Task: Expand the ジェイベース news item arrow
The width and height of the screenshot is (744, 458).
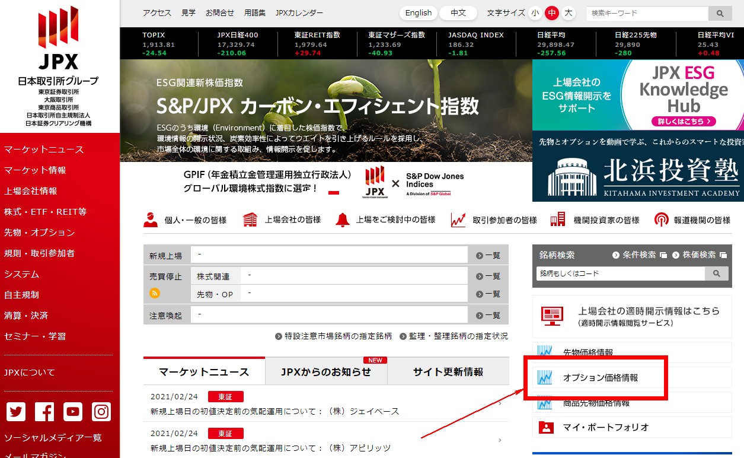Action: [500, 404]
